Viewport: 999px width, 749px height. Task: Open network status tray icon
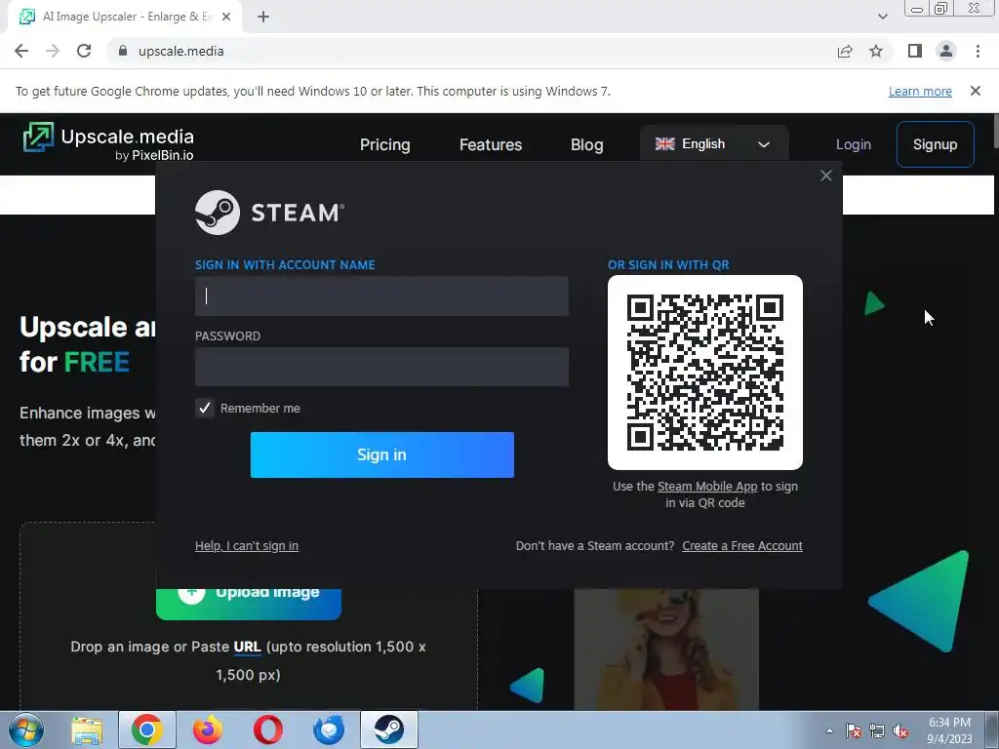[877, 731]
